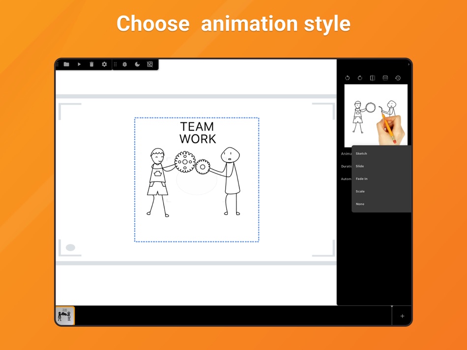Screen dimensions: 467x350
Task: Click the rotate counterclockwise icon
Action: [x=347, y=78]
